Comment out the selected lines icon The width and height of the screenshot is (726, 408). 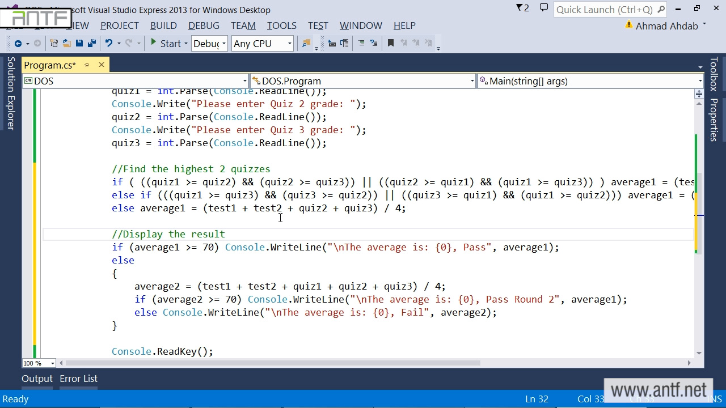coord(361,44)
